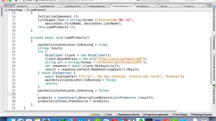The image size is (216, 121).
Task: Close the Products1.cs tab
Action: click(36, 6)
